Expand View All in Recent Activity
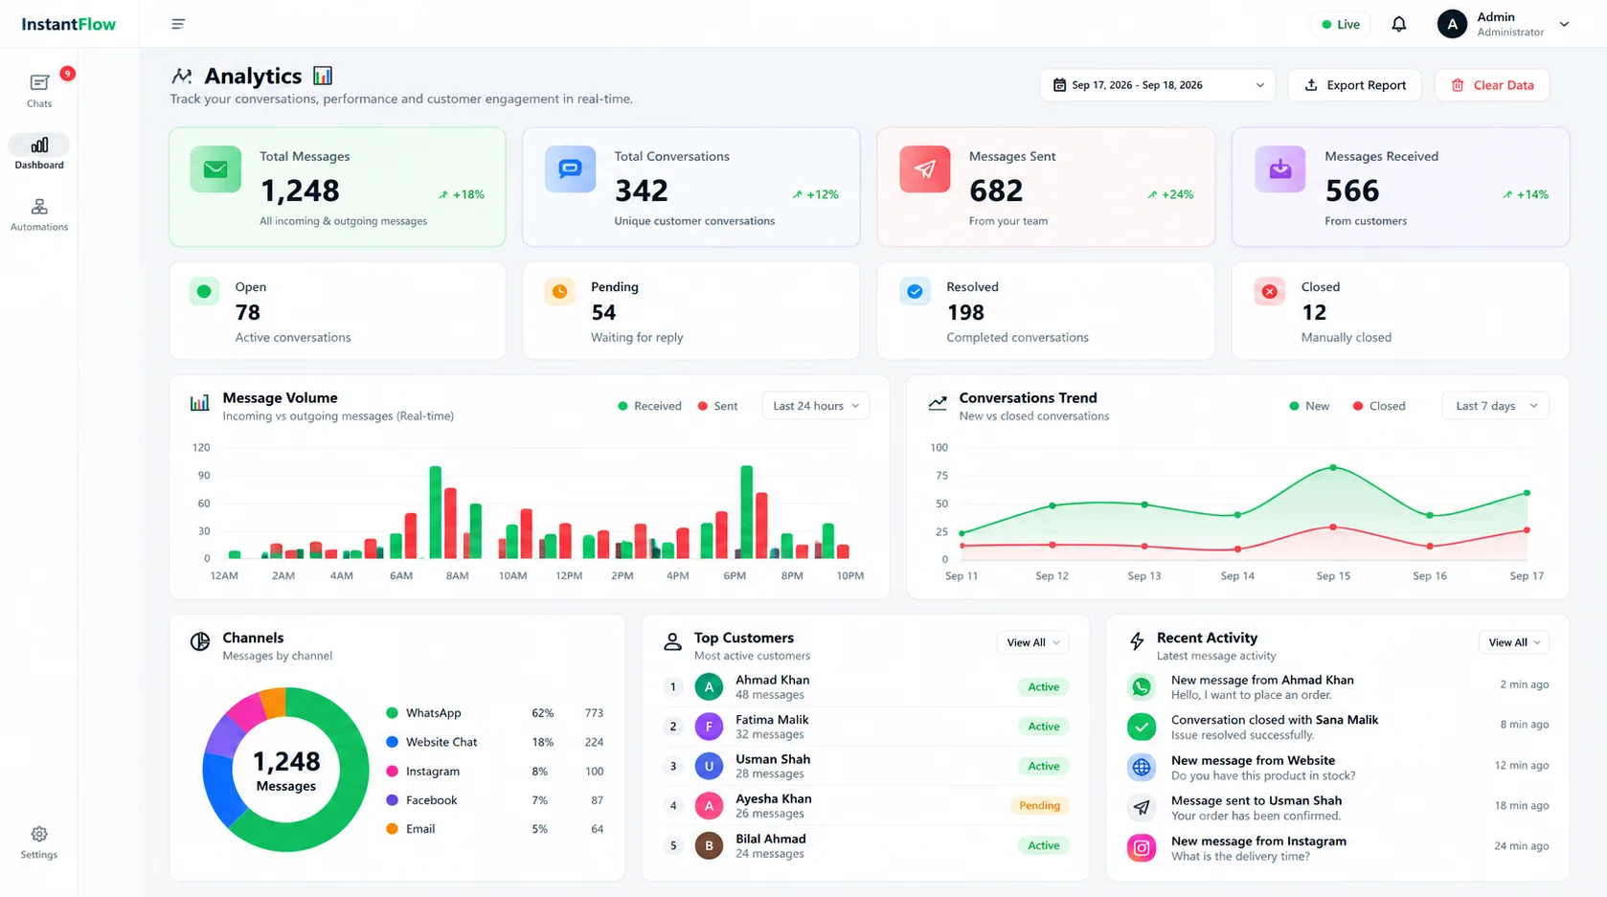Image resolution: width=1607 pixels, height=897 pixels. (x=1514, y=642)
